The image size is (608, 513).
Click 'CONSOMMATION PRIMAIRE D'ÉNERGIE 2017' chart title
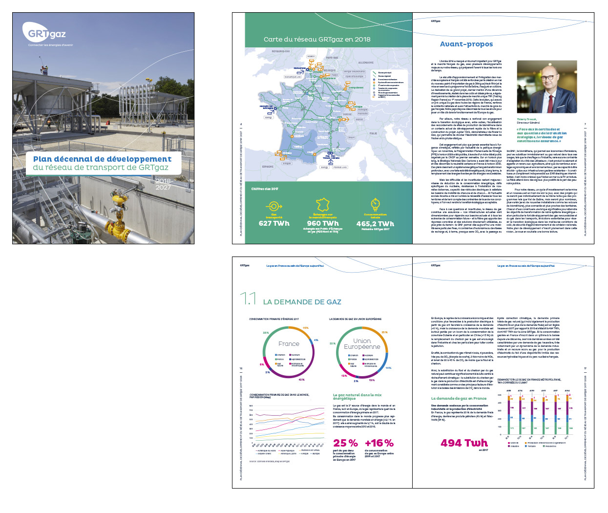[x=274, y=319]
